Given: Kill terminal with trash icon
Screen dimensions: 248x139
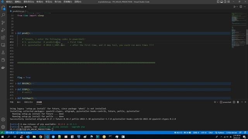Looking at the screenshot, I should [238, 102].
